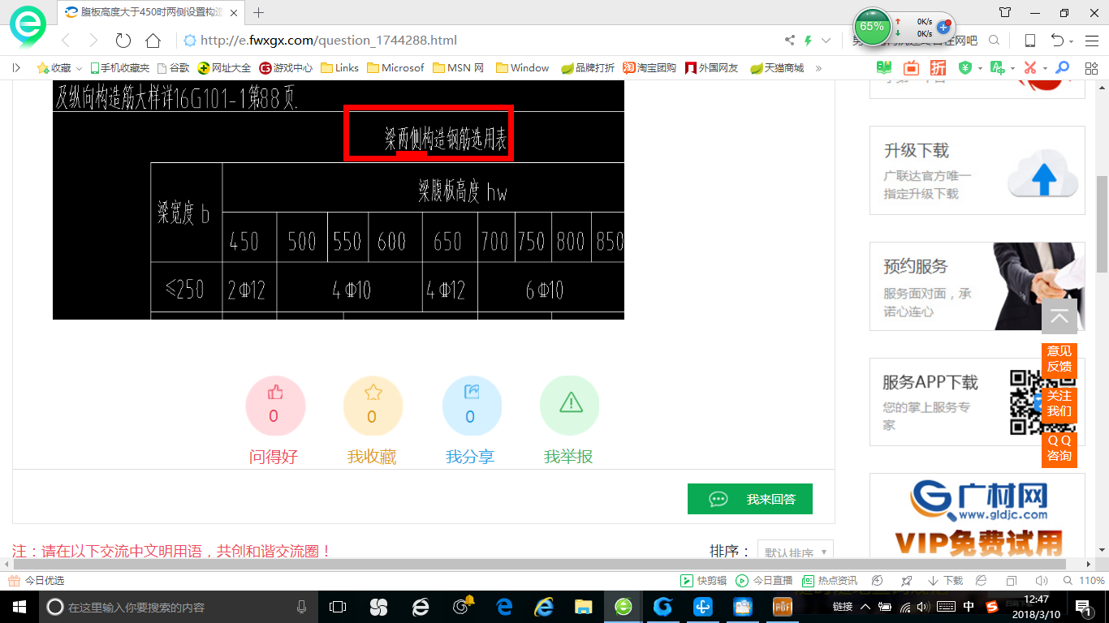Expand the scissors screenshot dropdown arrow

point(1045,69)
